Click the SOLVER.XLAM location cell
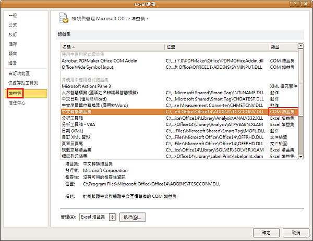The height and width of the screenshot is (241, 313). [x=214, y=150]
